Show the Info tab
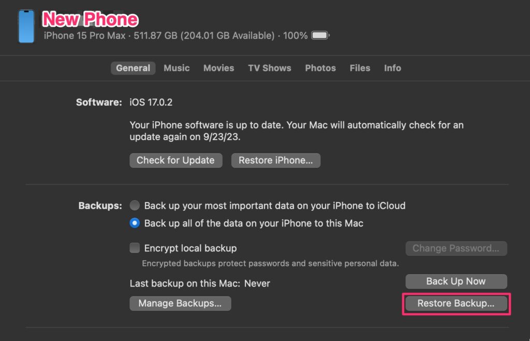 click(x=392, y=68)
